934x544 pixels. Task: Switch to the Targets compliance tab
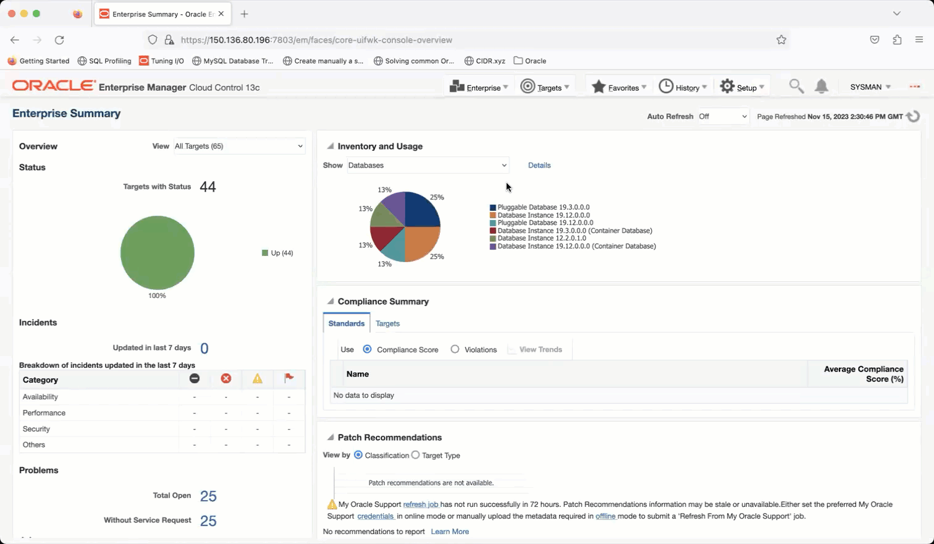pyautogui.click(x=387, y=323)
